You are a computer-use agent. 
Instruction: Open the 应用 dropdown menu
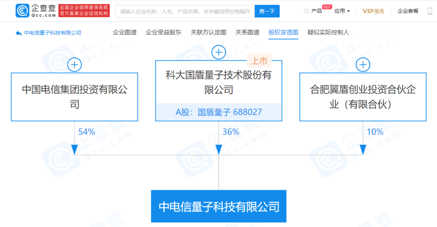[x=342, y=11]
